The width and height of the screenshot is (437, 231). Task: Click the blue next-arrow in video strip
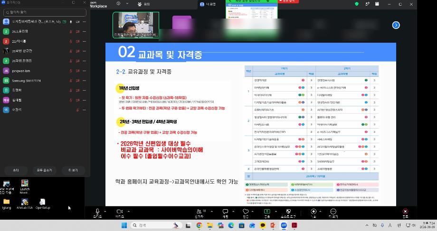[396, 25]
